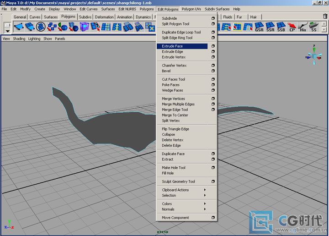
Task: Open the shelf menu dropdown arrow
Action: point(8,31)
